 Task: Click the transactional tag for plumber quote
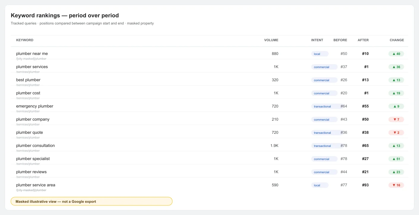pos(327,133)
